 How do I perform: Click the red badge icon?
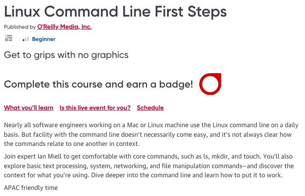[210, 84]
